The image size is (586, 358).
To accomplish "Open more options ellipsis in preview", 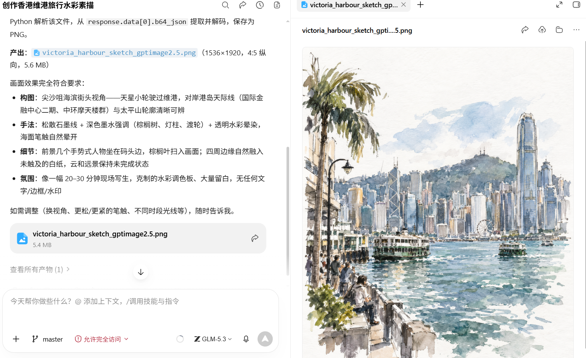I will (x=576, y=30).
